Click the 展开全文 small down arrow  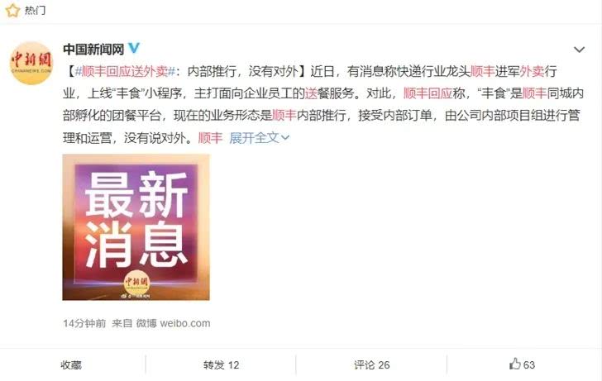click(x=285, y=138)
